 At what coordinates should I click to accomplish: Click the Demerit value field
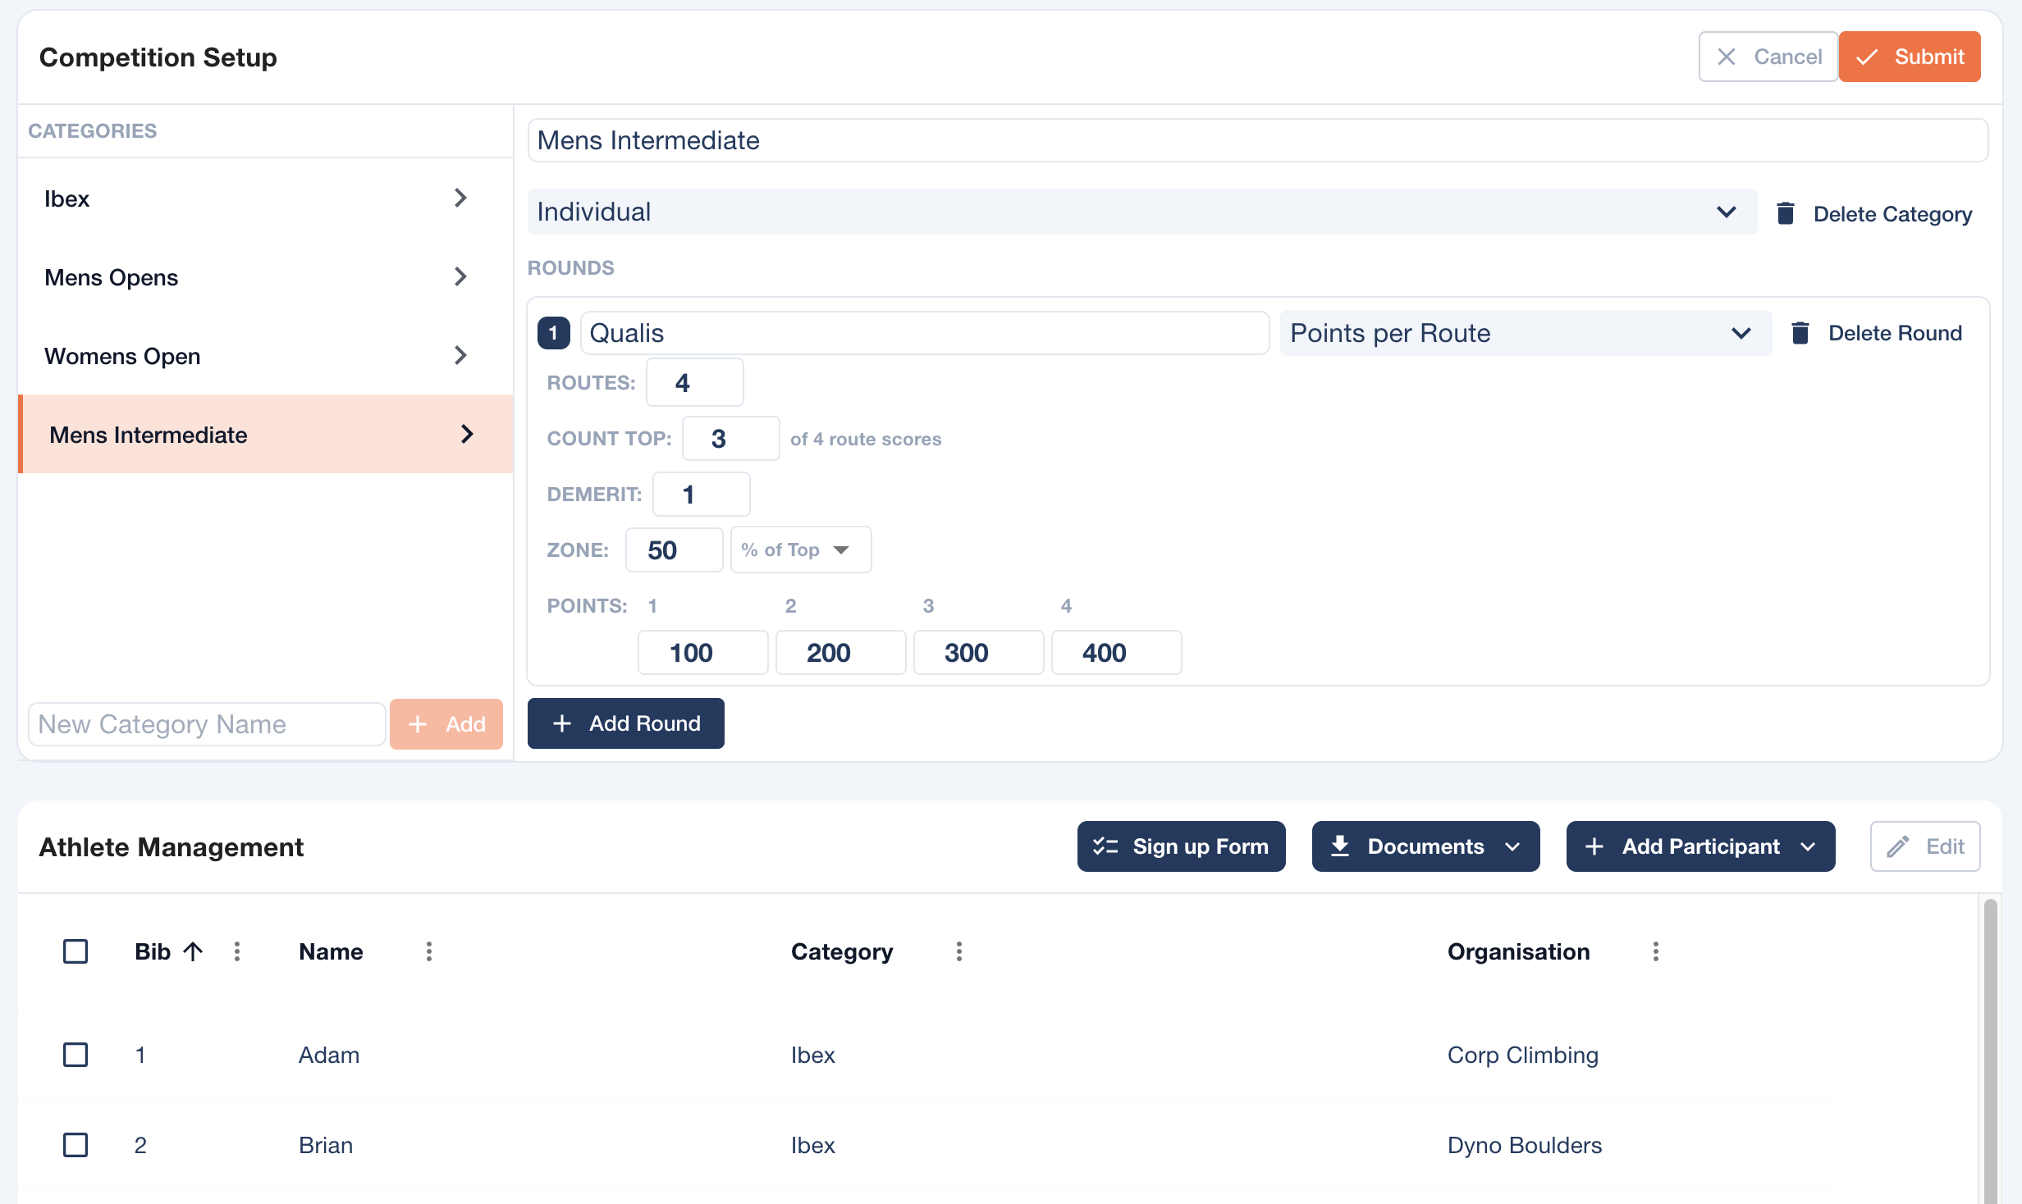point(702,495)
